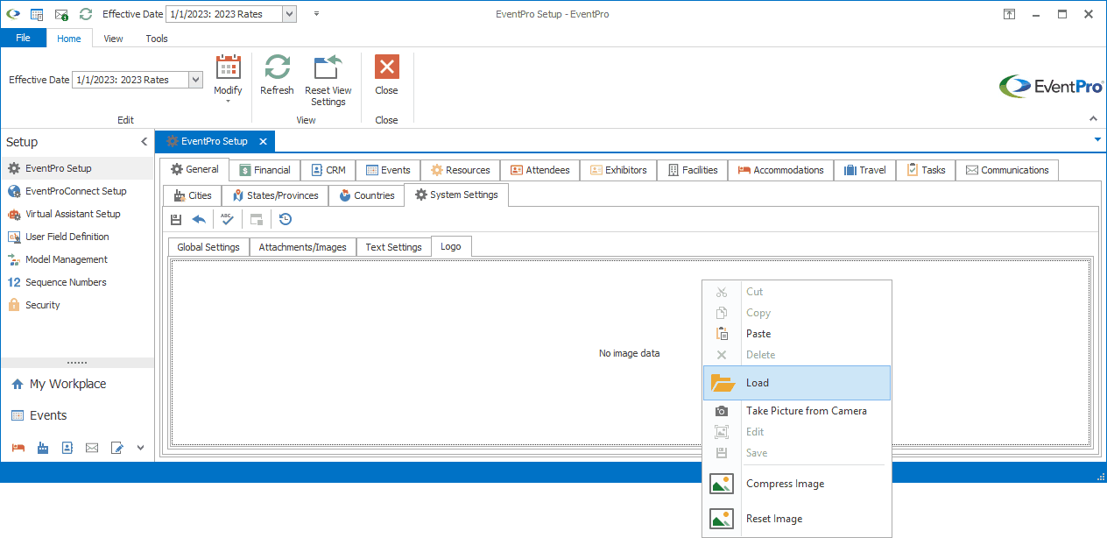Click the spell check ABC toolbar icon
The width and height of the screenshot is (1107, 538).
227,219
